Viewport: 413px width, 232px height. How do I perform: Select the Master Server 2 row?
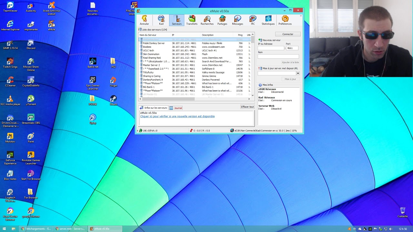click(x=195, y=65)
